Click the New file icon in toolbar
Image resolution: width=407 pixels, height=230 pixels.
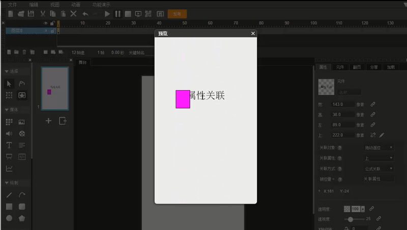(11, 14)
